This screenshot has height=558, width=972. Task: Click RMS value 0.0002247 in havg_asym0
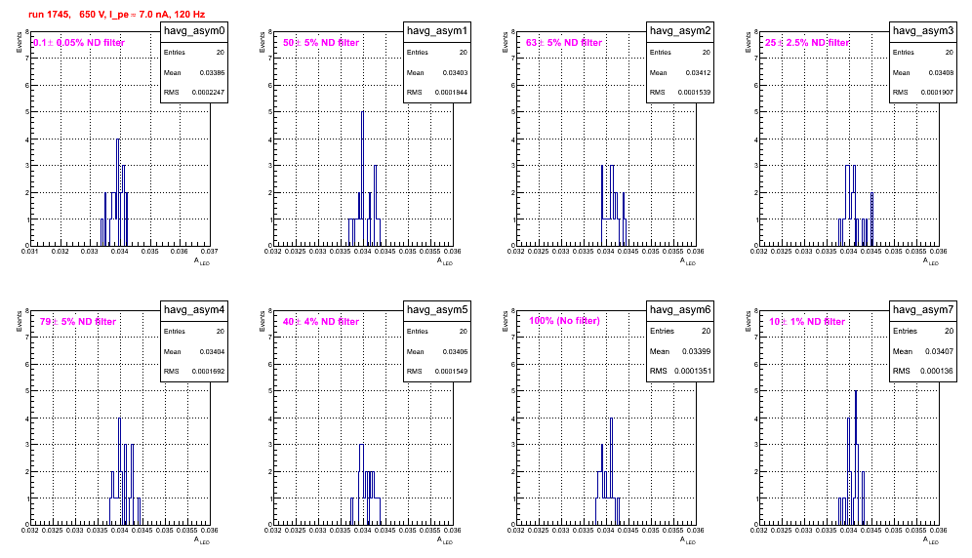pos(208,93)
